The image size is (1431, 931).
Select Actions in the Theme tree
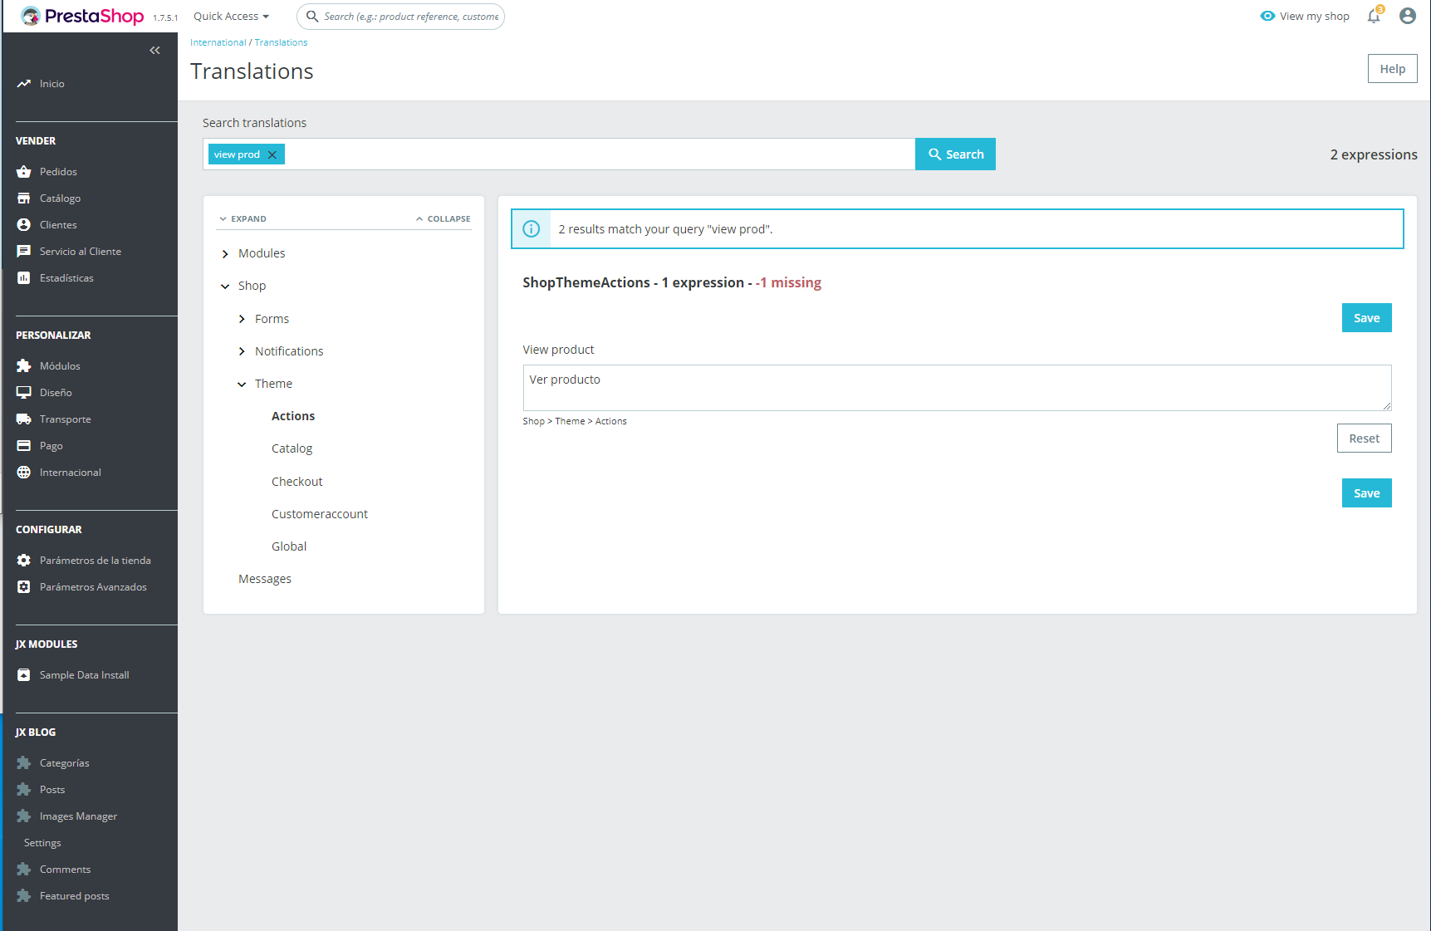pos(293,416)
